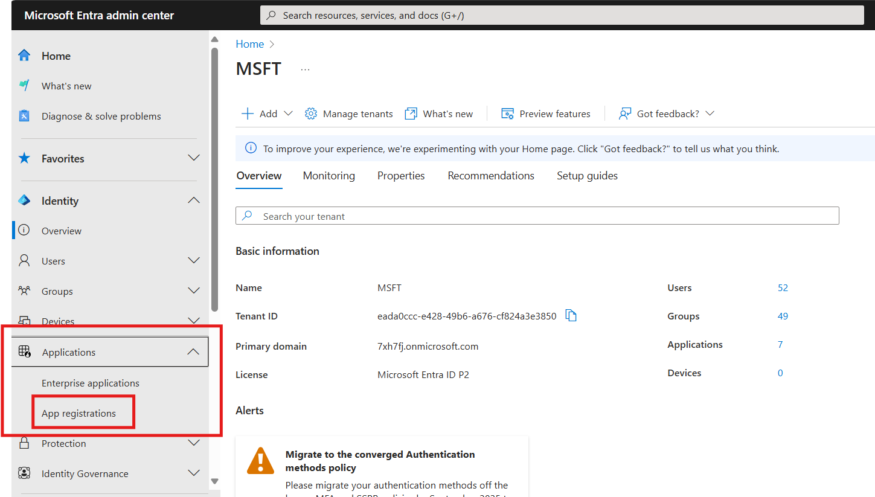Click the Got feedback person icon
The image size is (875, 497).
click(625, 114)
